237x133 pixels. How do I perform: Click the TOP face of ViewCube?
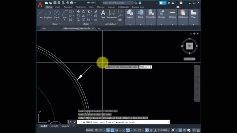pos(189,46)
